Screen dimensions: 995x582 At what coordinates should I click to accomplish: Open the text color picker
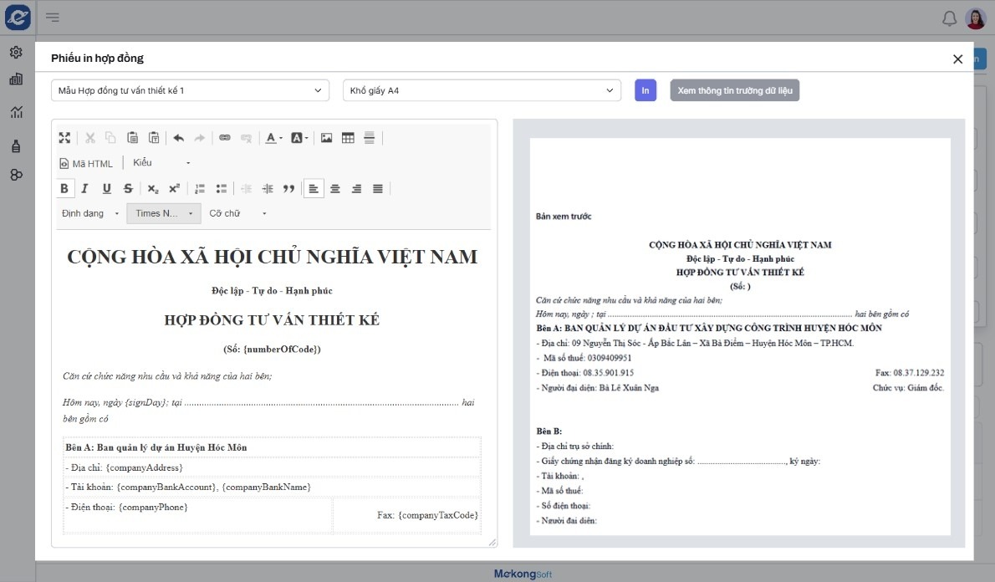pyautogui.click(x=273, y=138)
